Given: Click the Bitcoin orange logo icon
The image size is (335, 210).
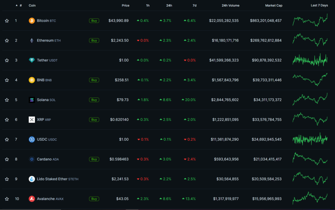Looking at the screenshot, I should pyautogui.click(x=32, y=21).
